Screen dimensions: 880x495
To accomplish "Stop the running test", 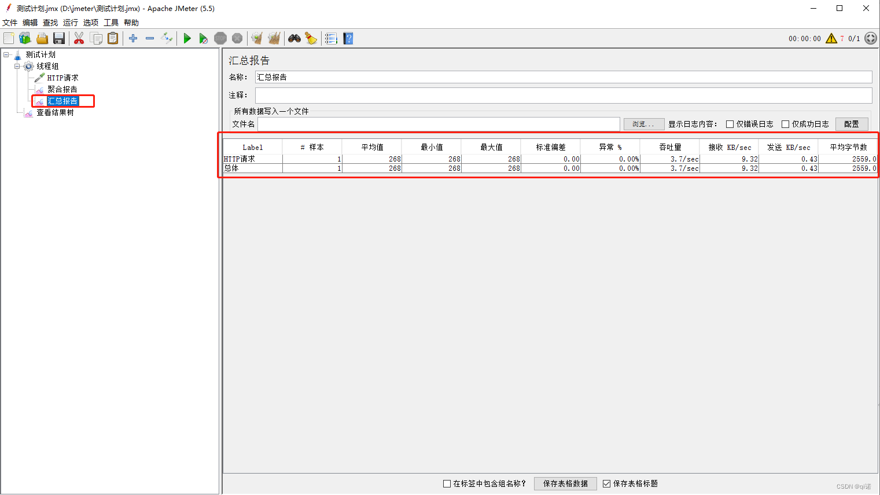I will [x=220, y=38].
